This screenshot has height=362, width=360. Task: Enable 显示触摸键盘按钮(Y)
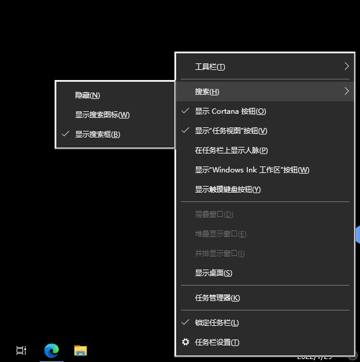pos(265,190)
